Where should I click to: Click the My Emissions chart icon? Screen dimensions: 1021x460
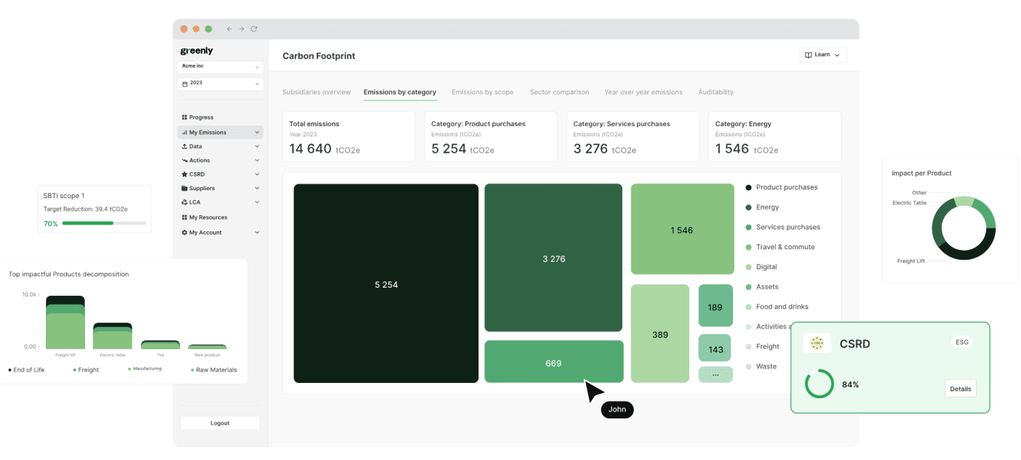pyautogui.click(x=185, y=132)
